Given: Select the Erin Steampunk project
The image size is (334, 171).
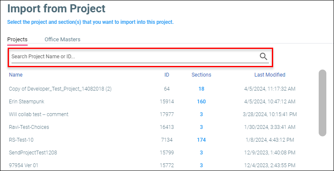Looking at the screenshot, I should click(x=27, y=102).
